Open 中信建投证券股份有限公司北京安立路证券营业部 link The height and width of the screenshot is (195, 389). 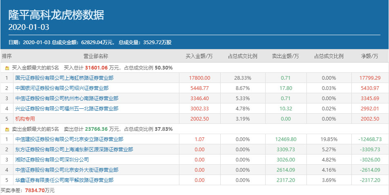pyautogui.click(x=69, y=139)
